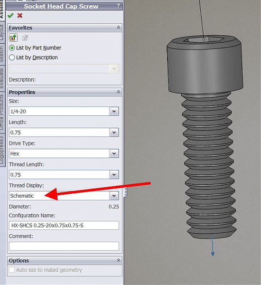Collapse the Properties section
The width and height of the screenshot is (261, 285).
click(x=119, y=92)
